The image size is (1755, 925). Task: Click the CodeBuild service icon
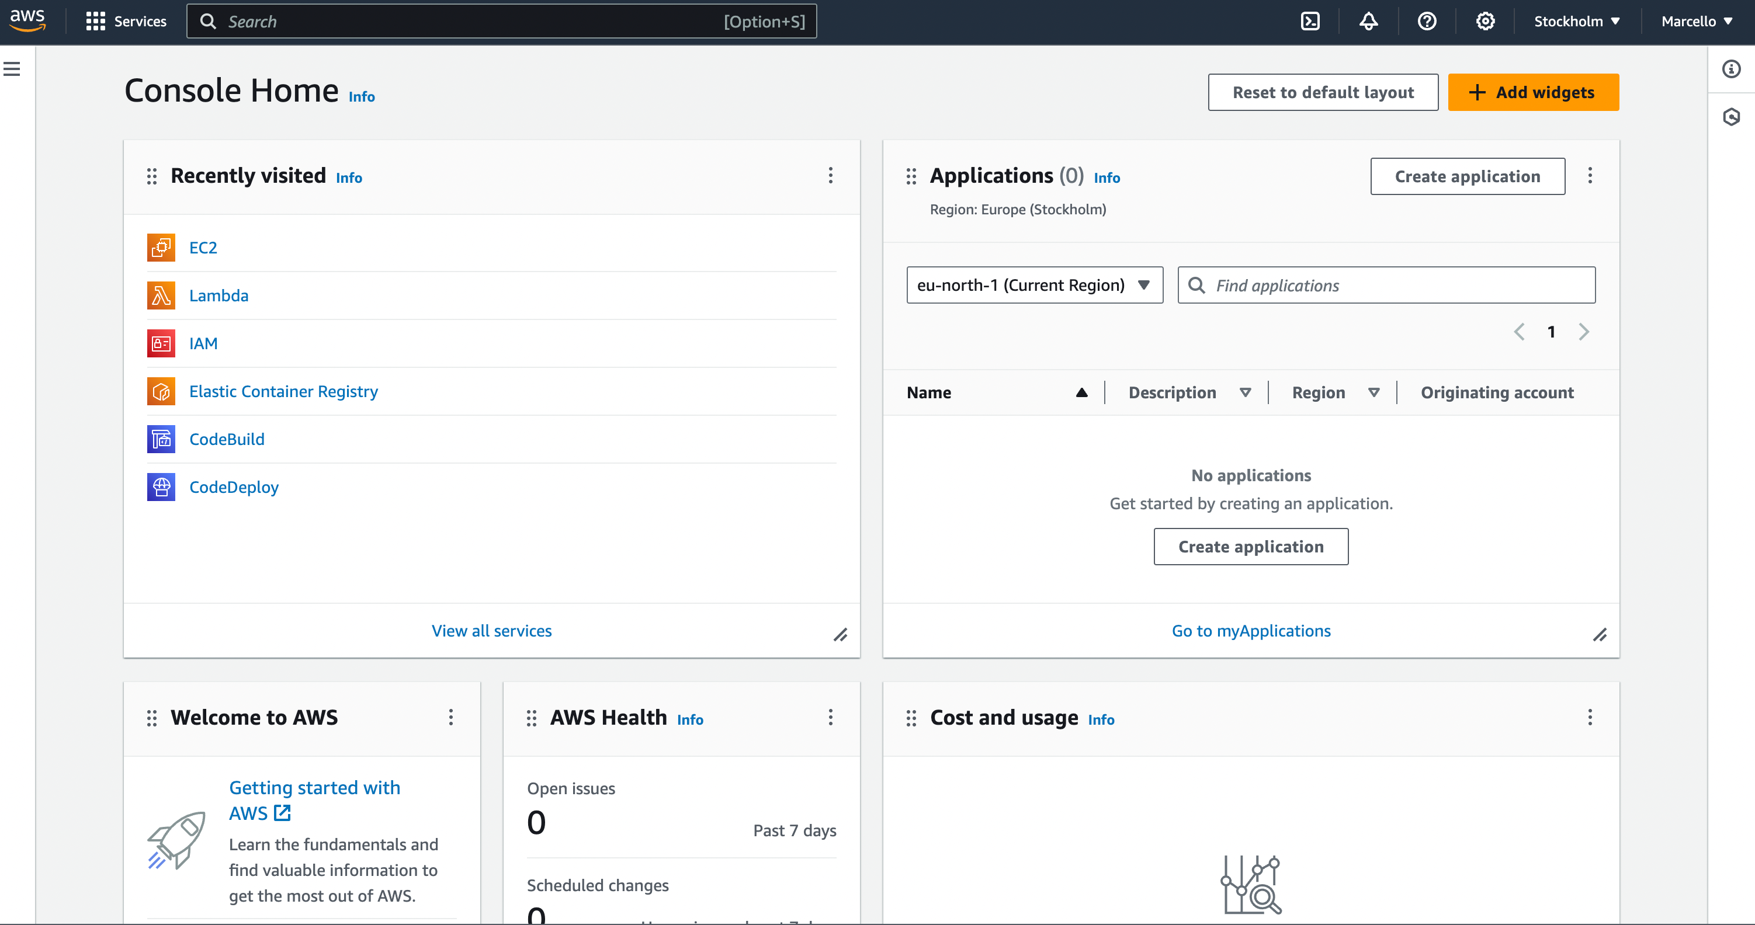tap(161, 439)
